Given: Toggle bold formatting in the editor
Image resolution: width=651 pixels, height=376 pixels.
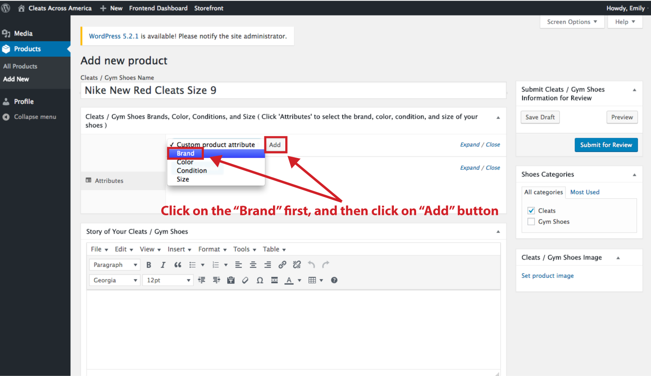Looking at the screenshot, I should [x=149, y=265].
